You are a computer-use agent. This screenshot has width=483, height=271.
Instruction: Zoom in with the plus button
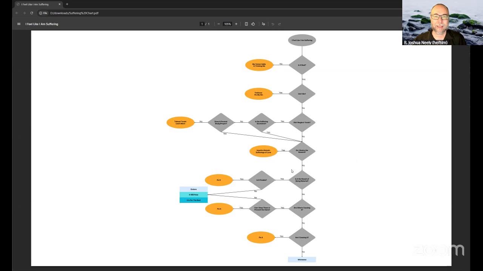point(236,24)
